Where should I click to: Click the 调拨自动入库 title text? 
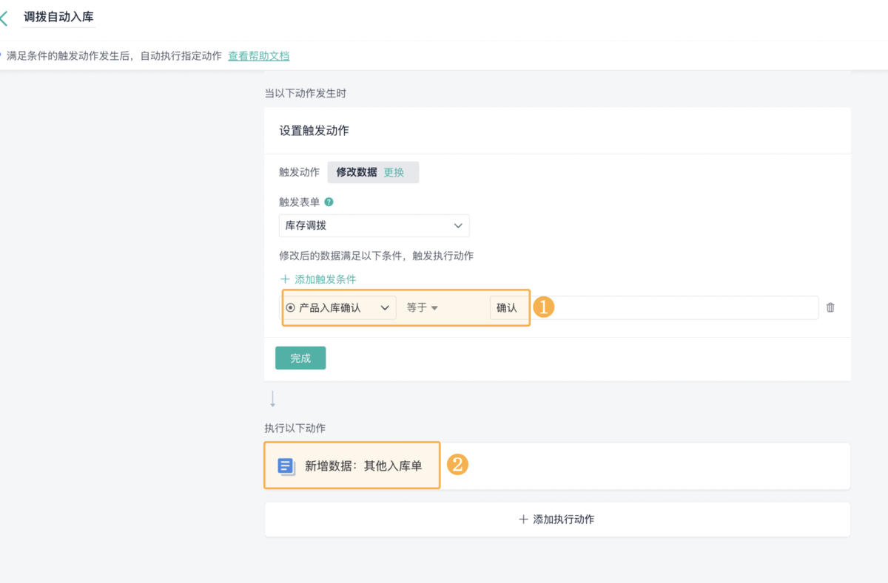click(58, 17)
